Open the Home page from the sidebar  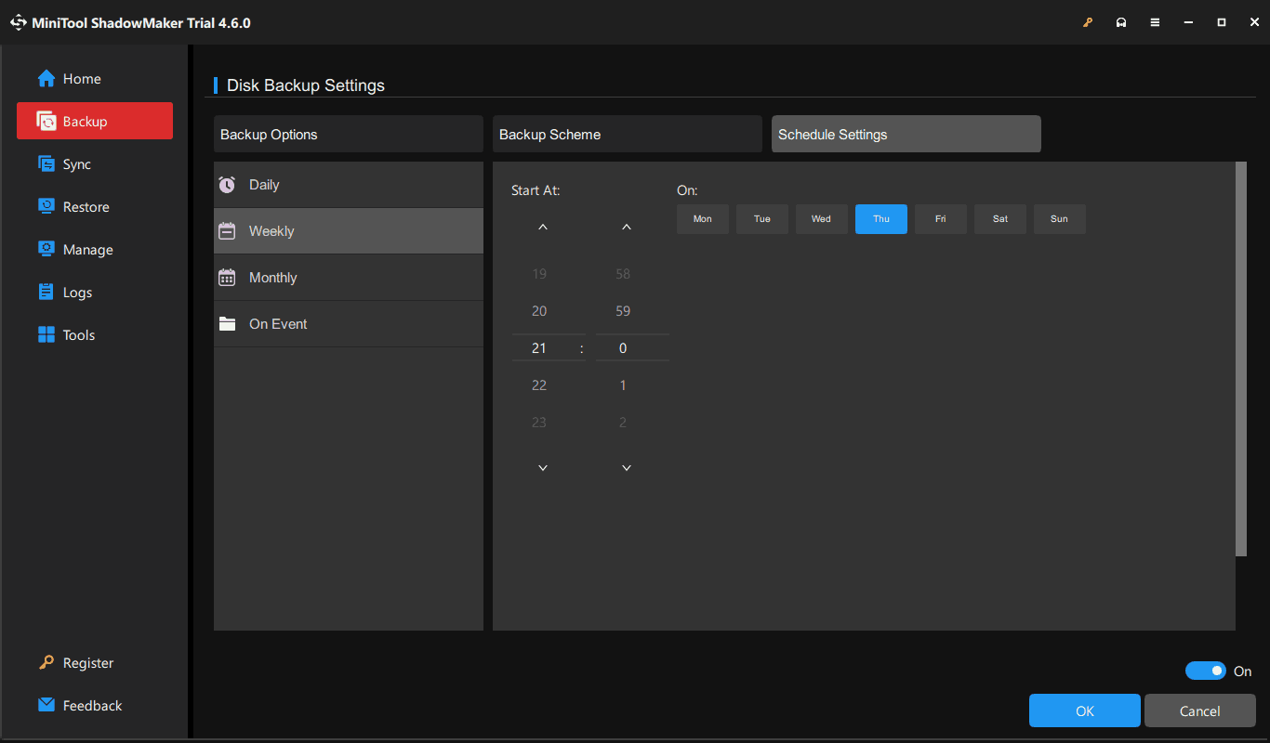(79, 78)
